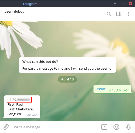
Task: Attach a file with the paperclip icon
Action: tap(6, 127)
